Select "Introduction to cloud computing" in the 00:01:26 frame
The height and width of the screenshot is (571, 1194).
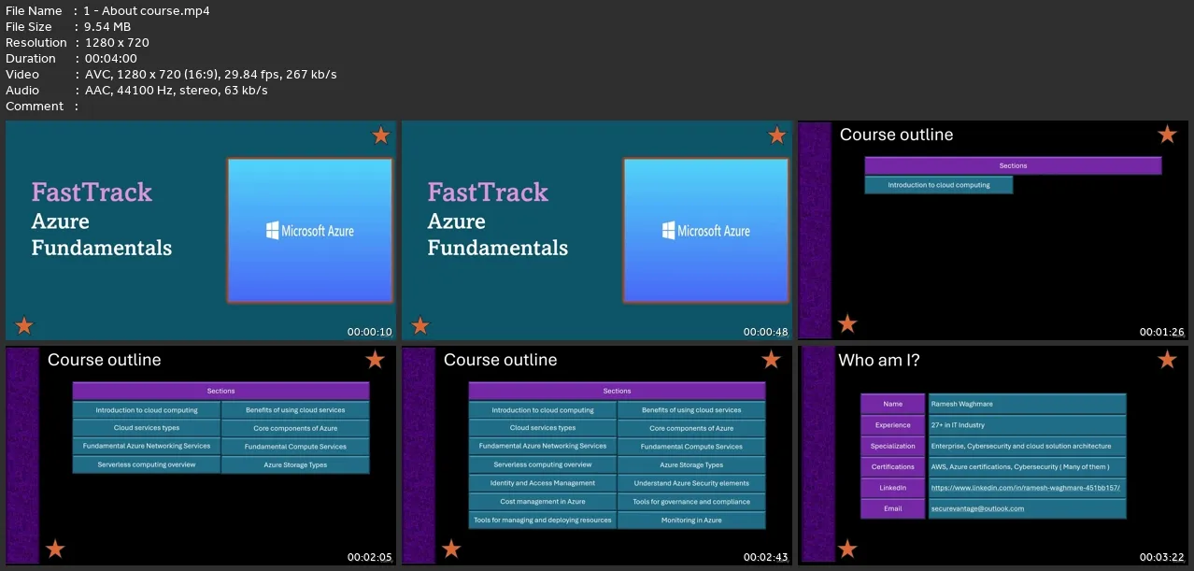[939, 185]
